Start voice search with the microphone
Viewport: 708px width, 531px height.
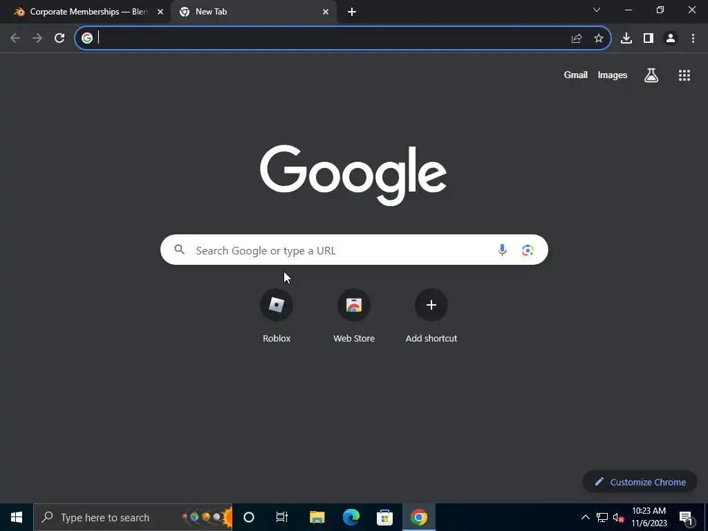[502, 250]
